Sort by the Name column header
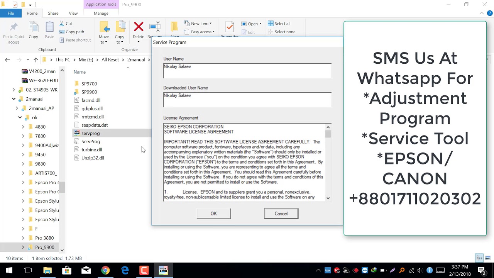The width and height of the screenshot is (494, 278). (80, 72)
